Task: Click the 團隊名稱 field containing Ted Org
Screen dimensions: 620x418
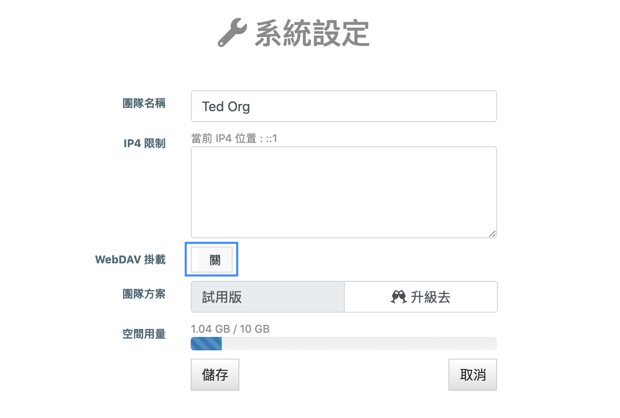Action: (x=343, y=107)
